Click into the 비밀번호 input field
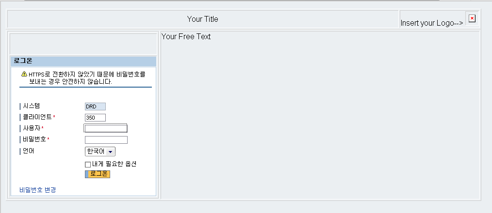Image resolution: width=492 pixels, height=213 pixels. coord(106,140)
